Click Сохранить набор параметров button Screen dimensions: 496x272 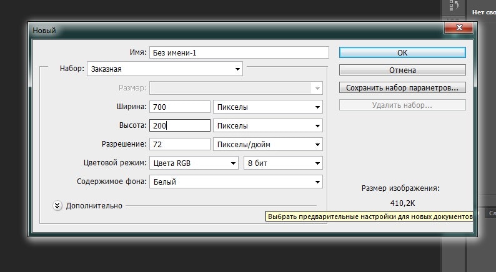[x=402, y=87]
